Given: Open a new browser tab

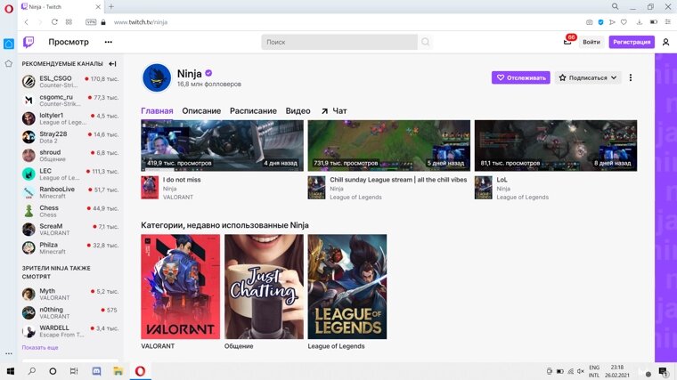Looking at the screenshot, I should point(111,6).
